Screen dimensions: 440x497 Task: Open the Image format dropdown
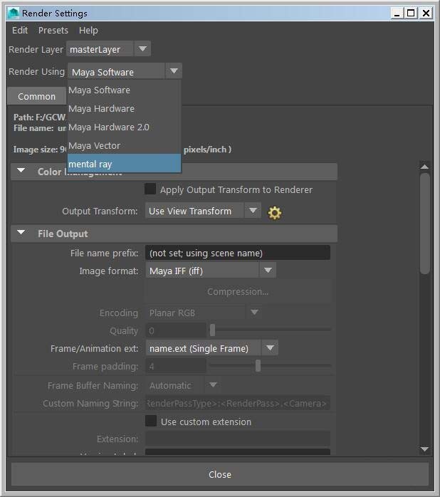(x=211, y=271)
